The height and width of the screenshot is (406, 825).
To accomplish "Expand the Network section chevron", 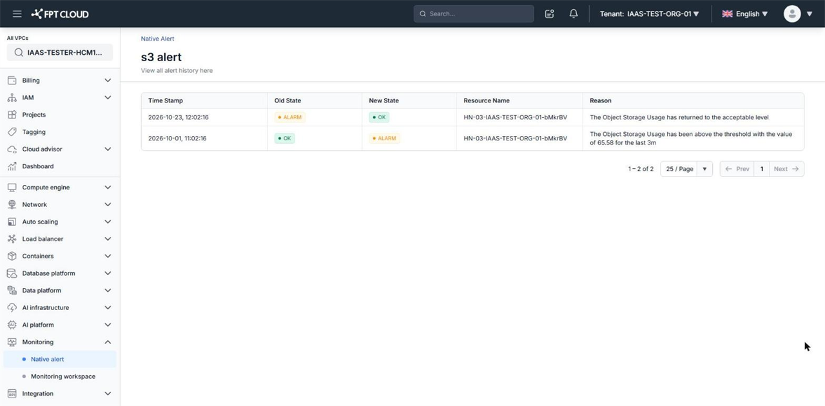I will coord(108,204).
